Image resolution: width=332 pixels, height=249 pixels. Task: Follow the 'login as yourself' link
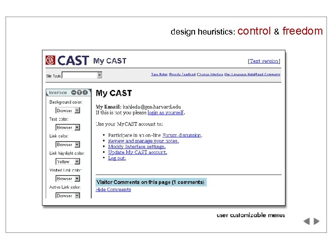pyautogui.click(x=166, y=113)
